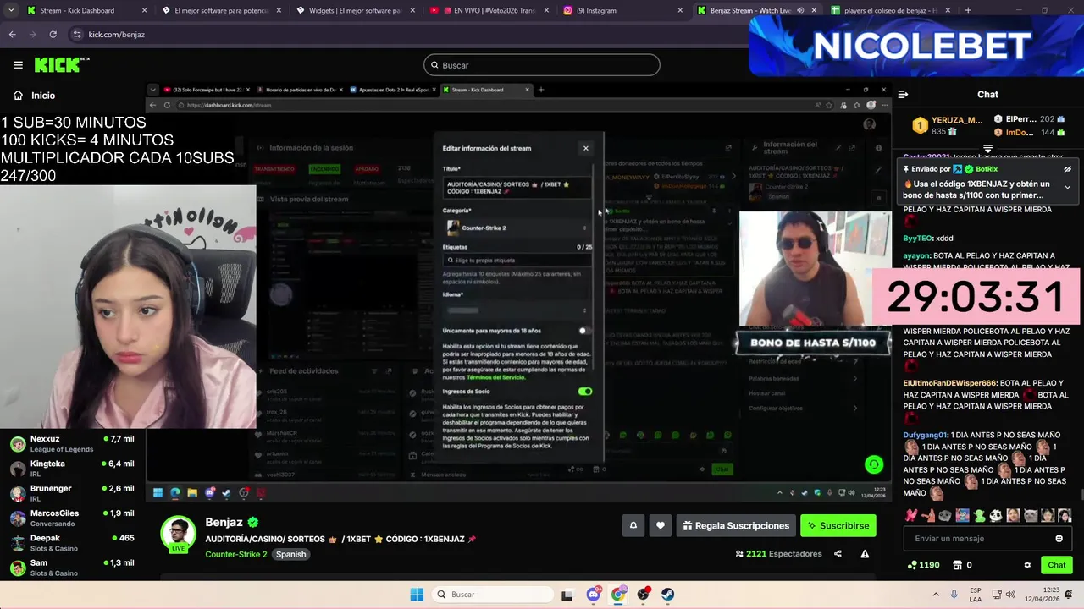Click Regala Suscripciones gift button
This screenshot has width=1084, height=609.
pyautogui.click(x=735, y=525)
